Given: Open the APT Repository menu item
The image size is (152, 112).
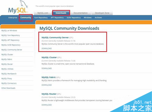Looking at the screenshot, I should click(x=57, y=18).
